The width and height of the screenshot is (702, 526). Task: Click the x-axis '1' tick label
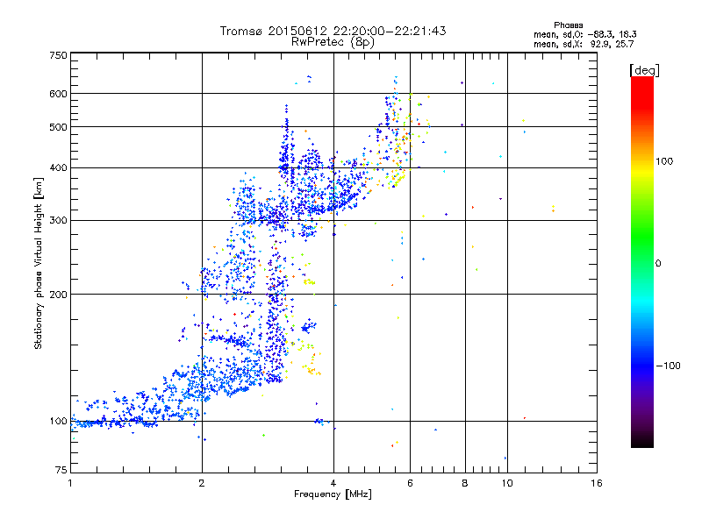coord(70,483)
